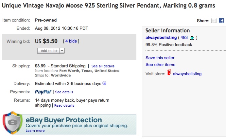Open payment See details link

(x=64, y=92)
